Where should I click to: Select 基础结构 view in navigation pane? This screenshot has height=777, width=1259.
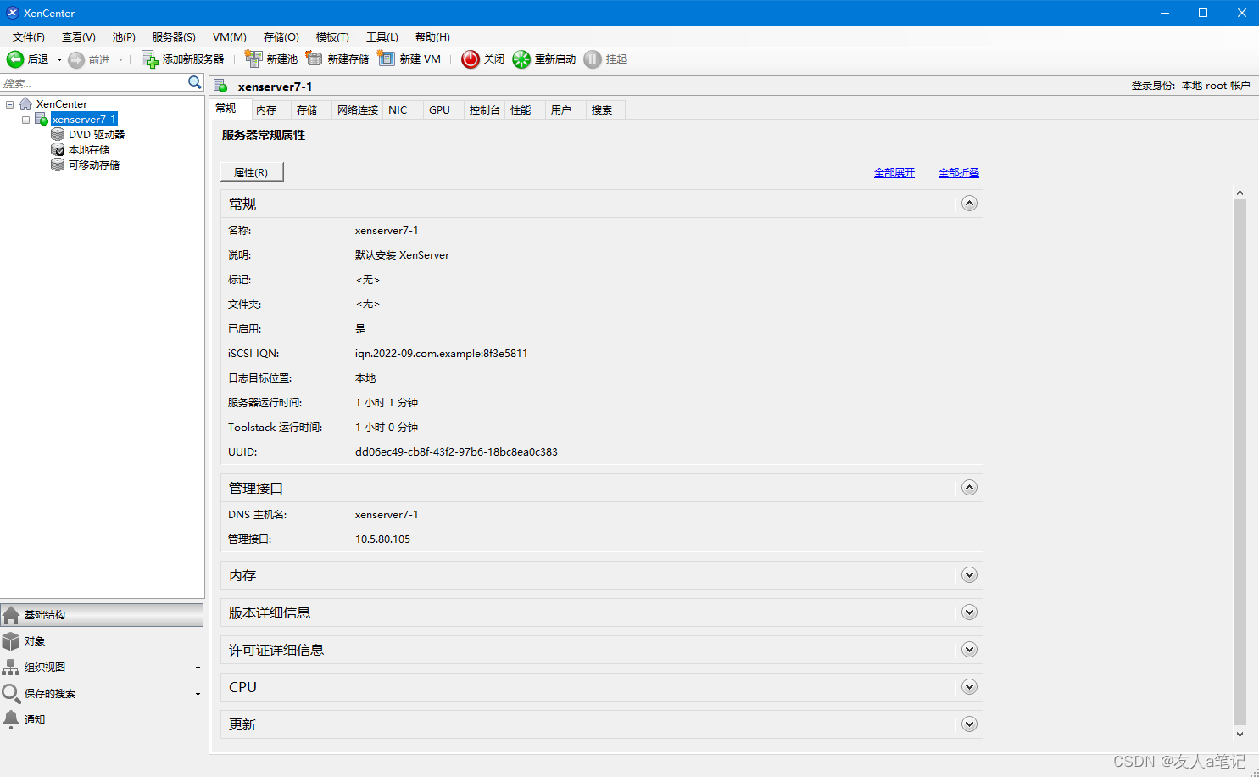(102, 615)
